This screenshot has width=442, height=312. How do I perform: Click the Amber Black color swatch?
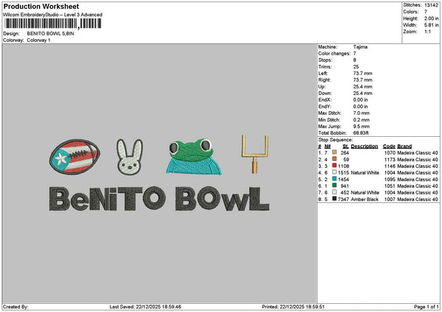[x=334, y=199]
